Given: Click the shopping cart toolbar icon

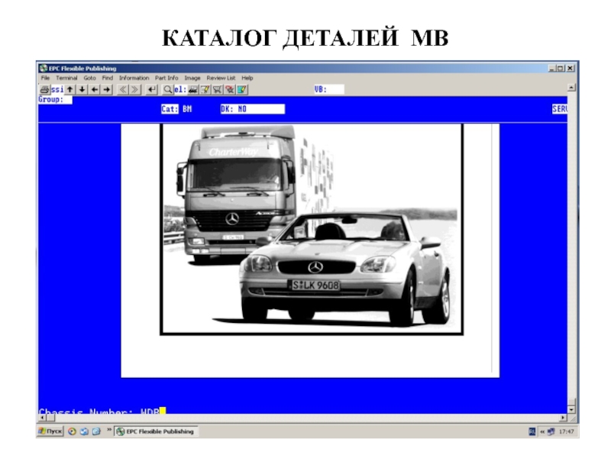Looking at the screenshot, I should click(x=218, y=89).
